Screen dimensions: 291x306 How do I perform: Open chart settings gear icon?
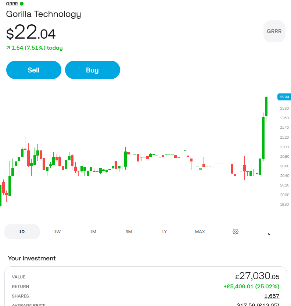[236, 232]
